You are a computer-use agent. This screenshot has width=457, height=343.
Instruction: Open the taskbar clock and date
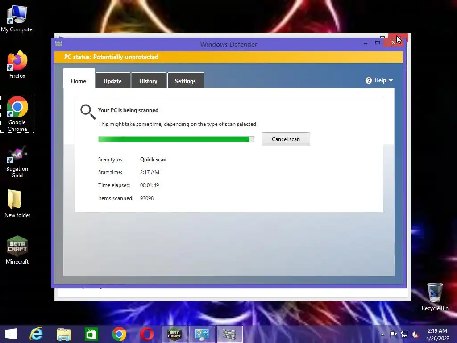click(x=437, y=335)
